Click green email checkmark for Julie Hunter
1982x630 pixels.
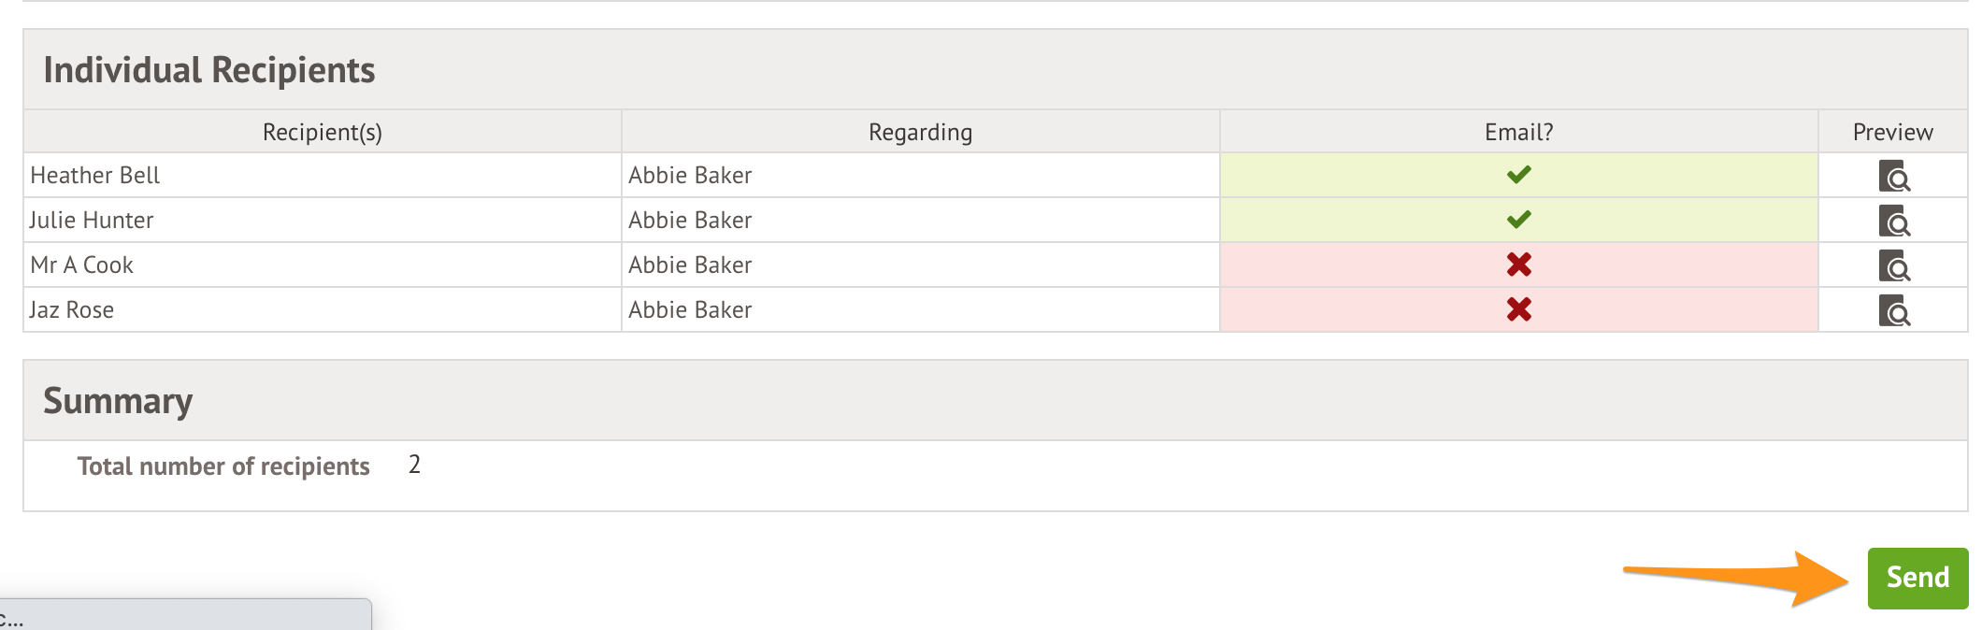click(1519, 220)
